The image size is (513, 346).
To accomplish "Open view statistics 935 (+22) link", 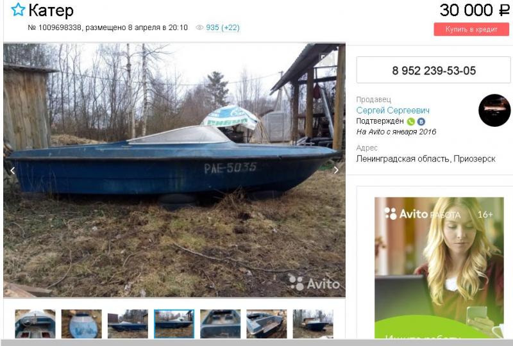I will (x=223, y=28).
